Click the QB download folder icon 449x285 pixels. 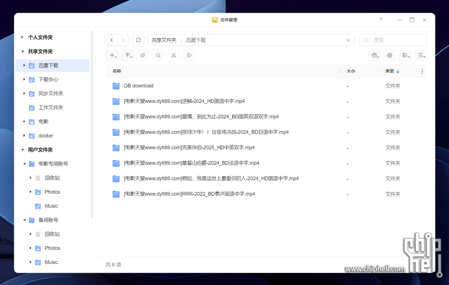[x=116, y=86]
